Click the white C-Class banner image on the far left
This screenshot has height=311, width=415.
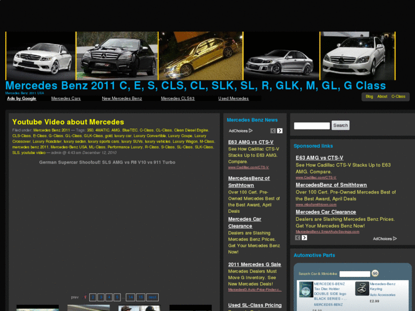(41, 56)
